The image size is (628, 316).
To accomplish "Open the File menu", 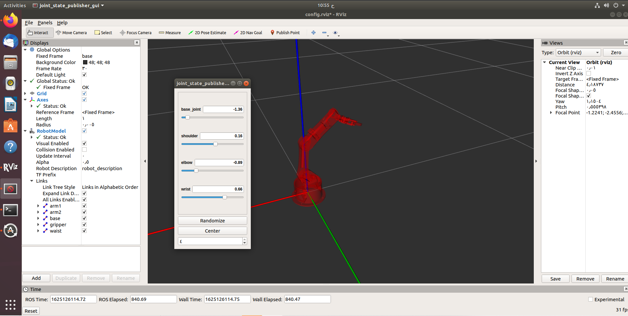I will (29, 22).
